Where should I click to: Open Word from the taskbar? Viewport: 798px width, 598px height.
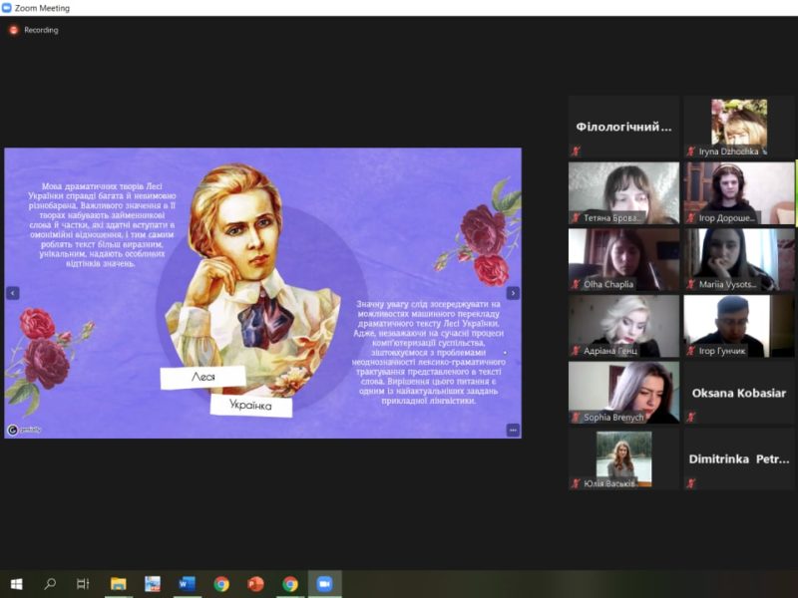coord(187,584)
